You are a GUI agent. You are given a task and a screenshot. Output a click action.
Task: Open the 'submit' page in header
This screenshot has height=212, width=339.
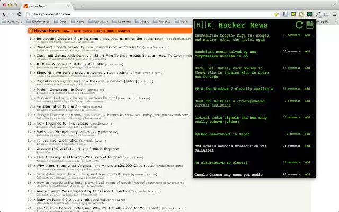click(124, 31)
